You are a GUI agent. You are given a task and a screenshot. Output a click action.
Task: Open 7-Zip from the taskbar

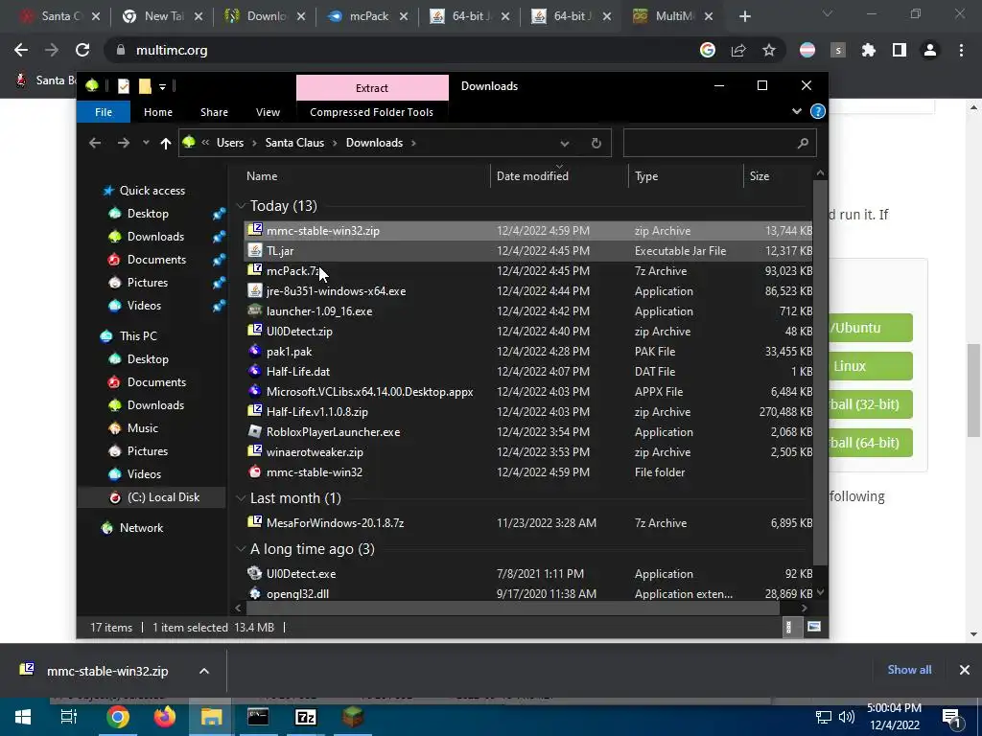[306, 717]
